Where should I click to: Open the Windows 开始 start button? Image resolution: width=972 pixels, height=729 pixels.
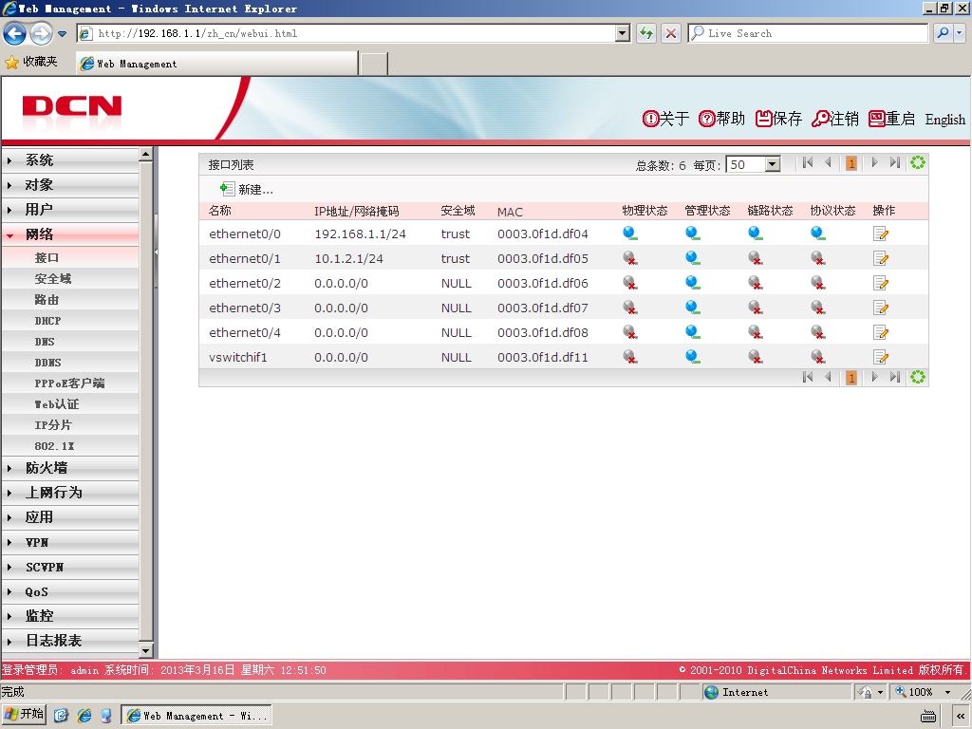25,715
